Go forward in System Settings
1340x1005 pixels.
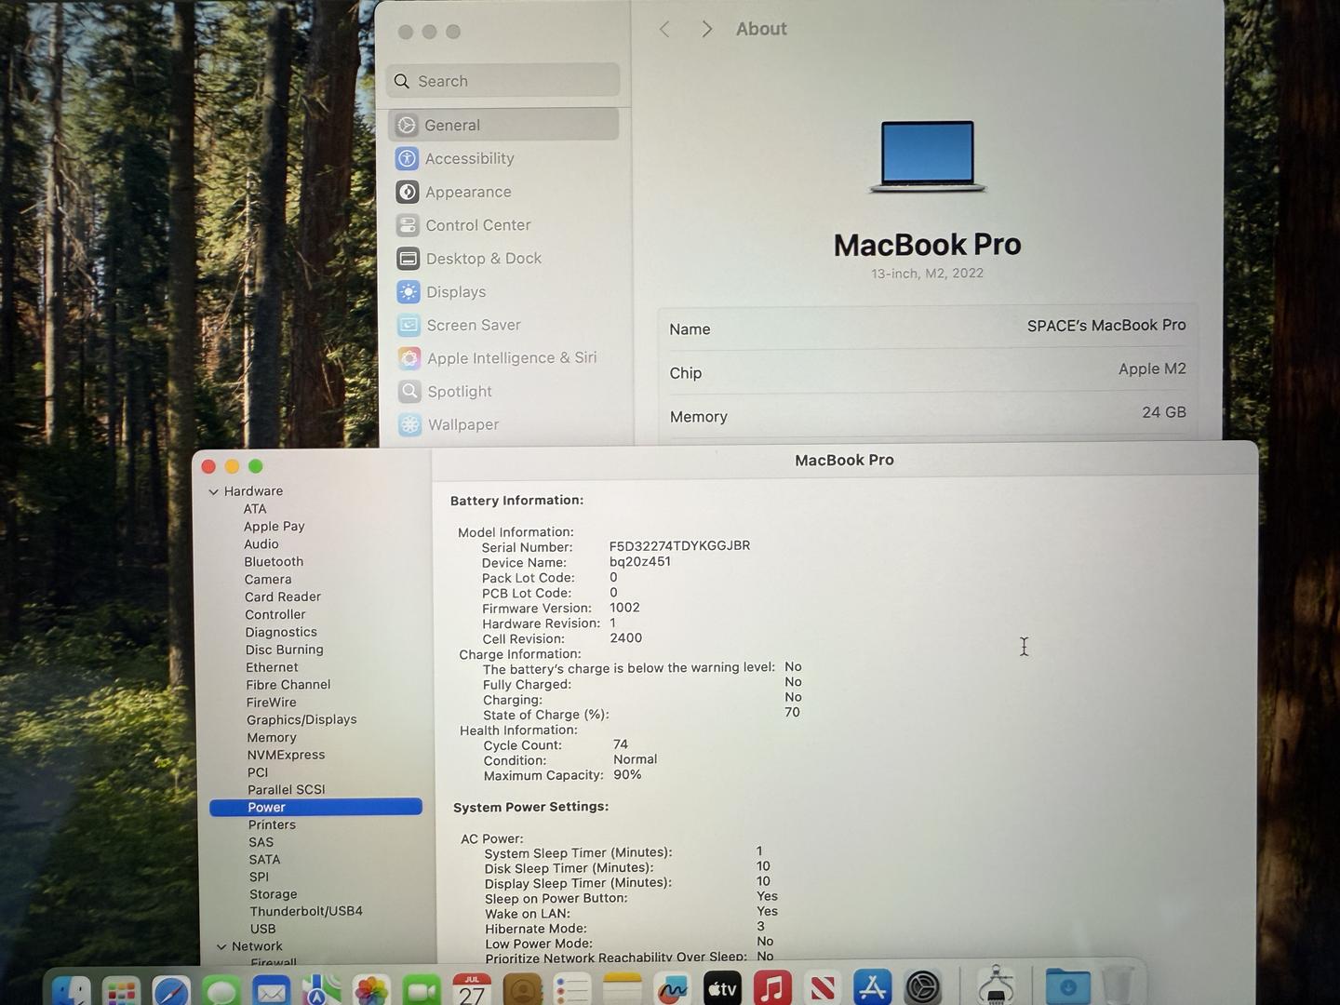(x=707, y=30)
